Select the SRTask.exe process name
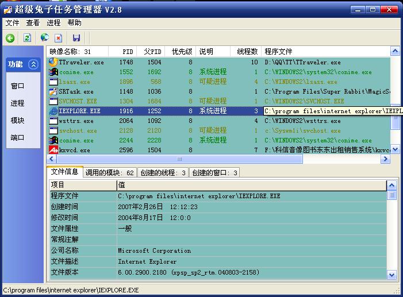 point(76,91)
